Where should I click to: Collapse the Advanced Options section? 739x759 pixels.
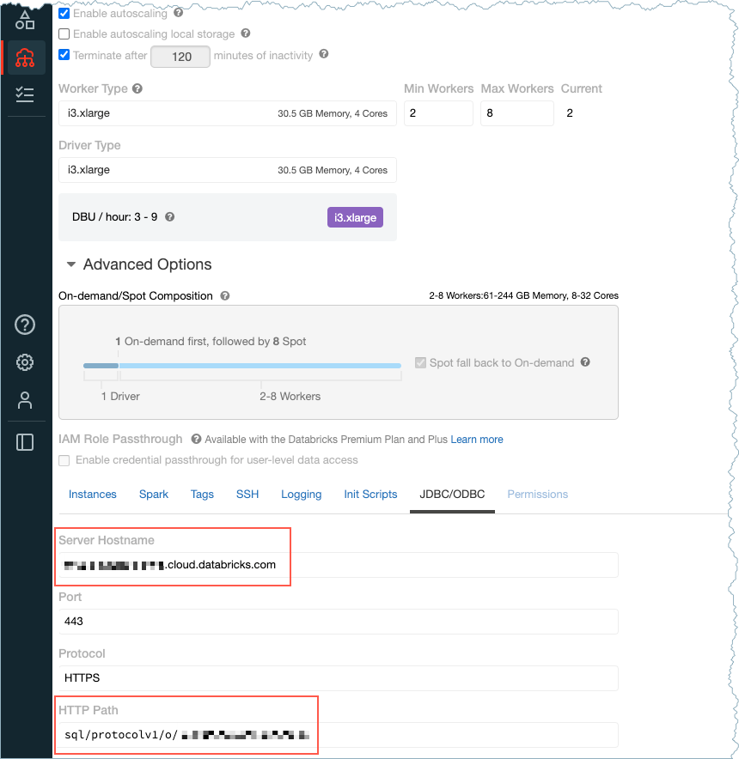pos(71,264)
